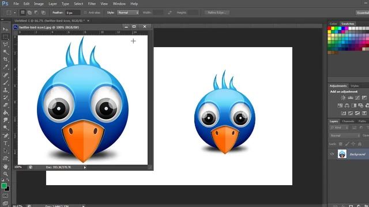Add a Threshold adjustment
369x207 pixels.
[x=357, y=113]
